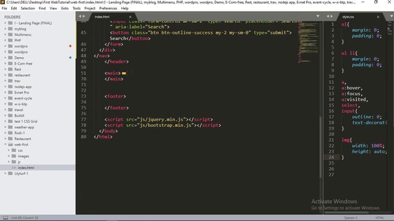
Task: Change the HTML syntax in status bar
Action: pos(379,218)
